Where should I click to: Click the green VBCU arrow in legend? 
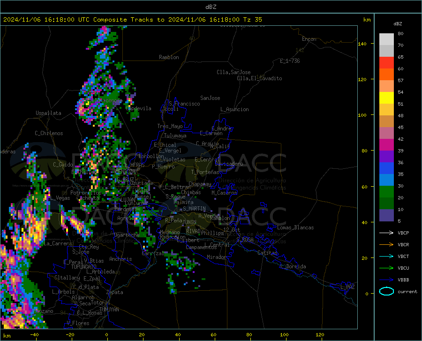tap(386, 268)
